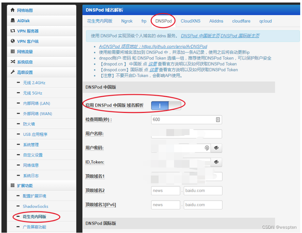
Task: Open 无线 2.4GHz settings
Action: coord(34,83)
